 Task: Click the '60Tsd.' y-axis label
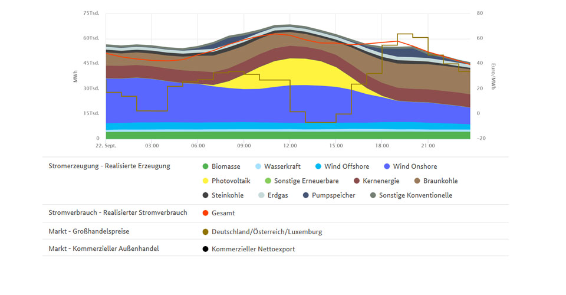click(91, 38)
